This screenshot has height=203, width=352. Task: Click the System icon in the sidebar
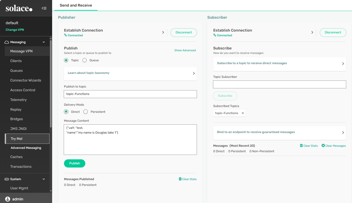point(7,179)
